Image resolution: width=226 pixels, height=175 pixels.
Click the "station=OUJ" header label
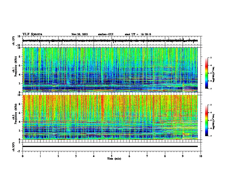(106, 34)
